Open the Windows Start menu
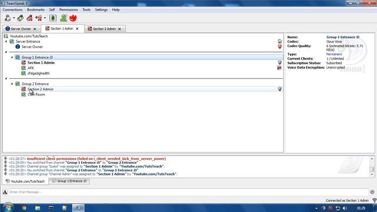 point(8,208)
